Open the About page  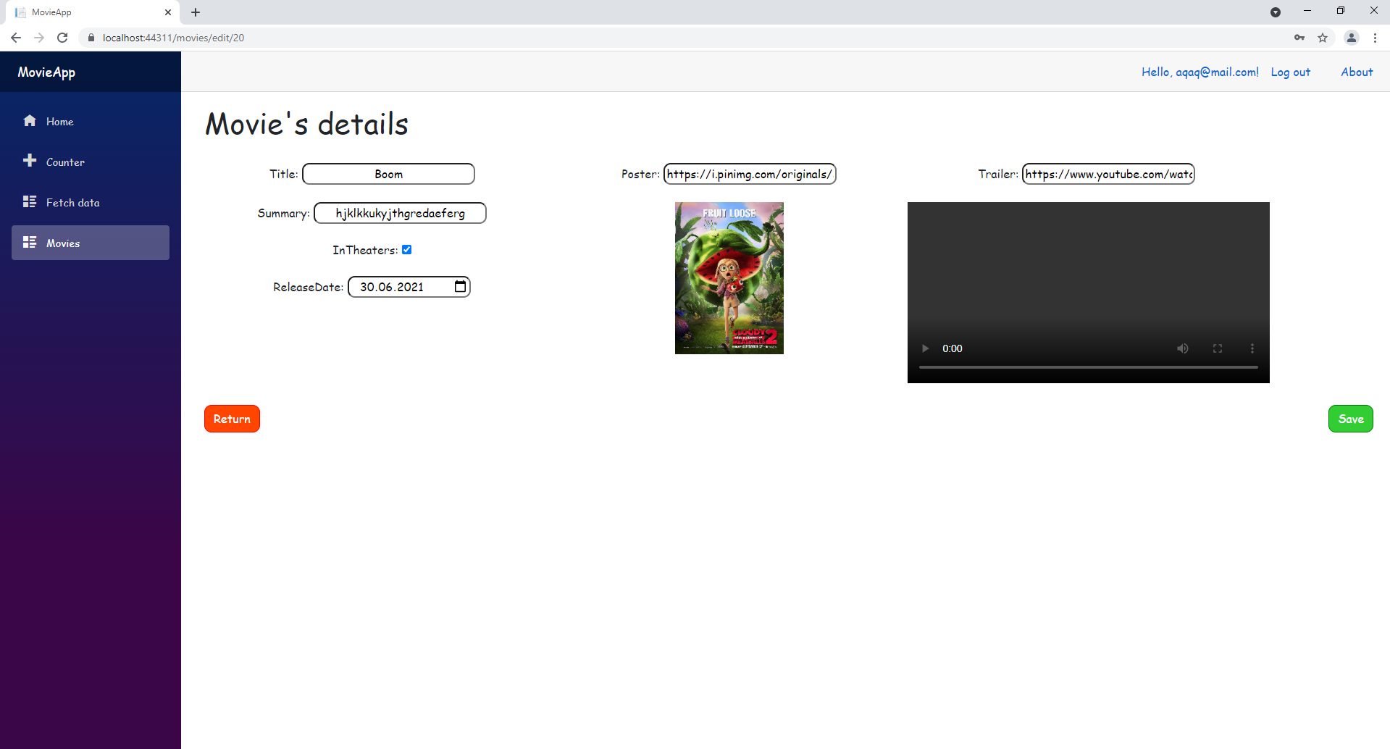(x=1356, y=72)
